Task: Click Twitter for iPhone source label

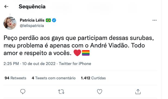Action: tap(75, 64)
